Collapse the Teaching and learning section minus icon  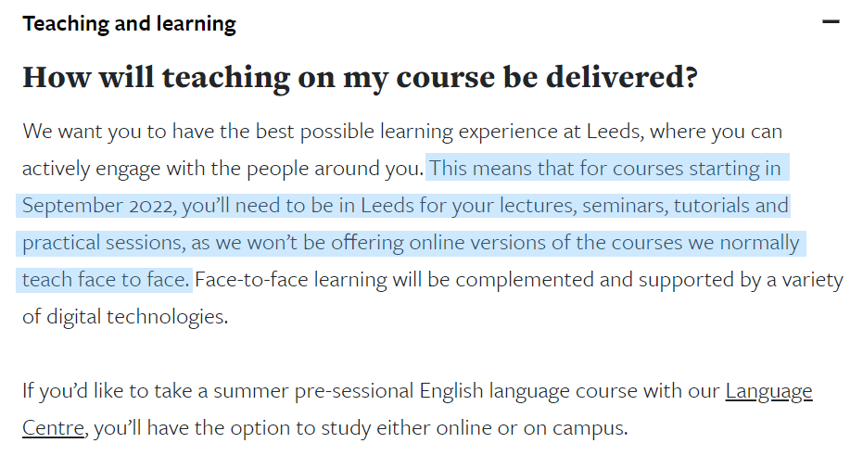click(831, 22)
